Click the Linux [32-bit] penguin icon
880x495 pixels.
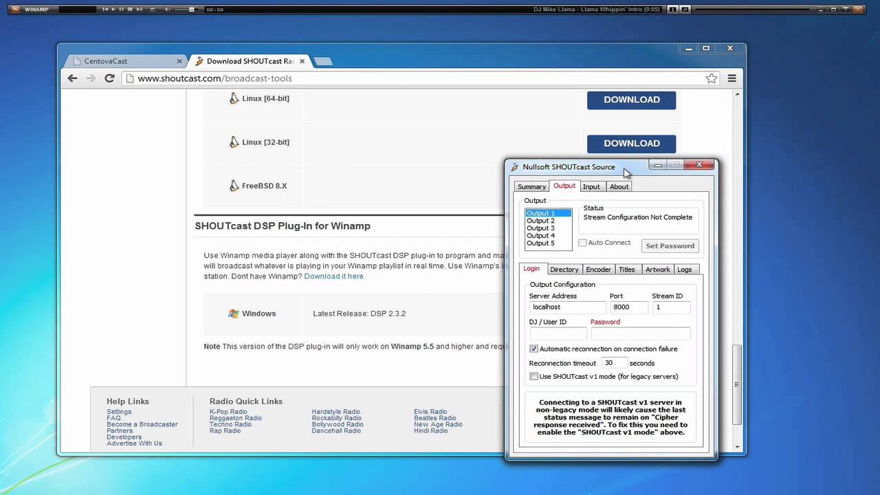click(234, 142)
